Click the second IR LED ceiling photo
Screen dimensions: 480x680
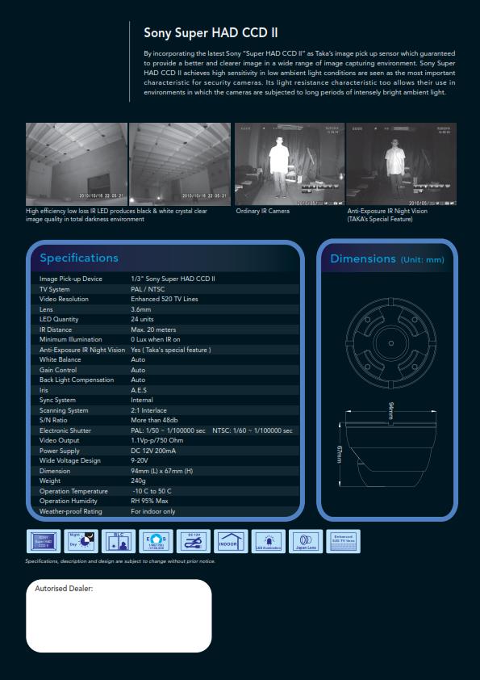tap(180, 165)
